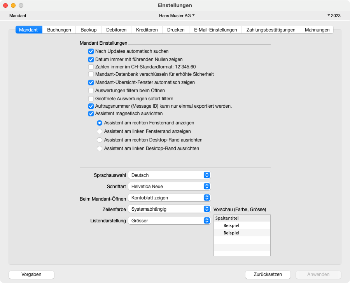Select Assistent am linken Fensterrand anzeigen
Screen dimensions: 350x283
100,131
